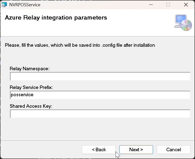This screenshot has height=159, width=195.
Task: Select the Shared Access Key input box
Action: pyautogui.click(x=100, y=114)
